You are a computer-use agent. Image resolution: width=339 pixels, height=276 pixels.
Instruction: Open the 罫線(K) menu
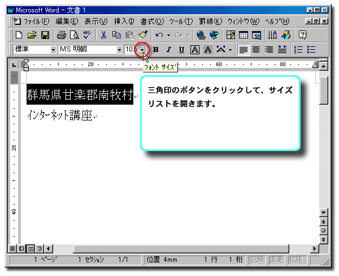[x=210, y=21]
